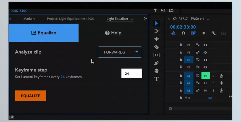Screen dimensions: 241x122
Task: Hide track V2 with eye icon
Action: [x=205, y=60]
